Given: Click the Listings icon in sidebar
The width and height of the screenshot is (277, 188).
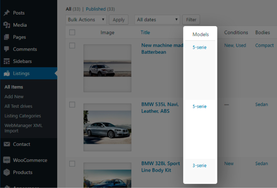Looking at the screenshot, I should [x=7, y=73].
